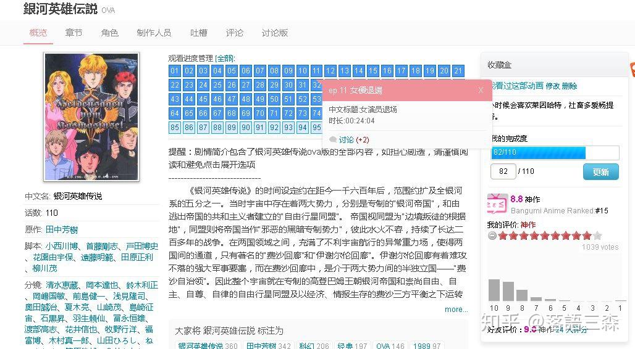
Task: Go to the 讨论版 tab
Action: 275,33
